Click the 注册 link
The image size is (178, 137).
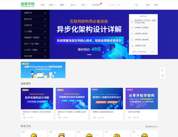pos(156,5)
